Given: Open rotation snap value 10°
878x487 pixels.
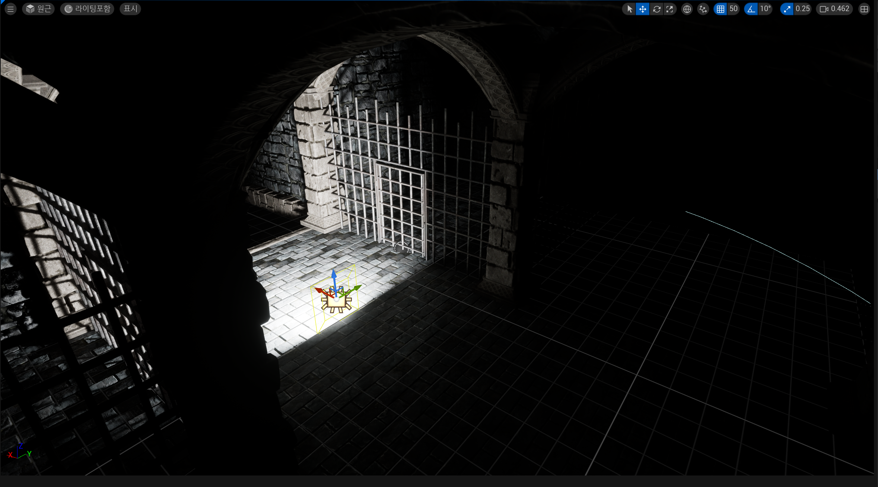Looking at the screenshot, I should click(x=766, y=9).
